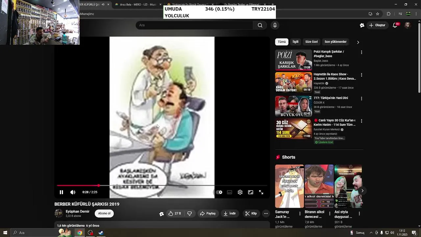This screenshot has width=421, height=237.
Task: Click the voice search microphone icon
Action: [275, 25]
